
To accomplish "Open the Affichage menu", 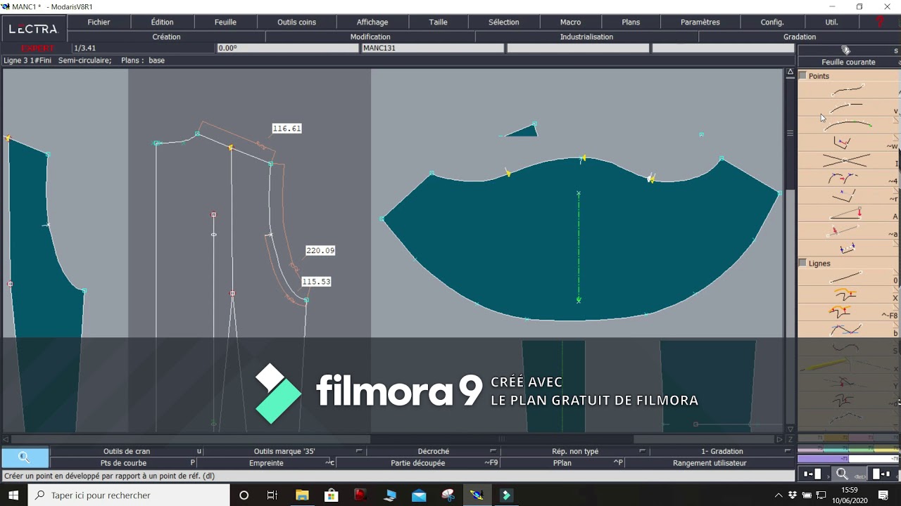I will 372,22.
